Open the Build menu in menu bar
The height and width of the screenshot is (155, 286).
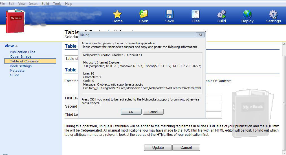[45, 4]
